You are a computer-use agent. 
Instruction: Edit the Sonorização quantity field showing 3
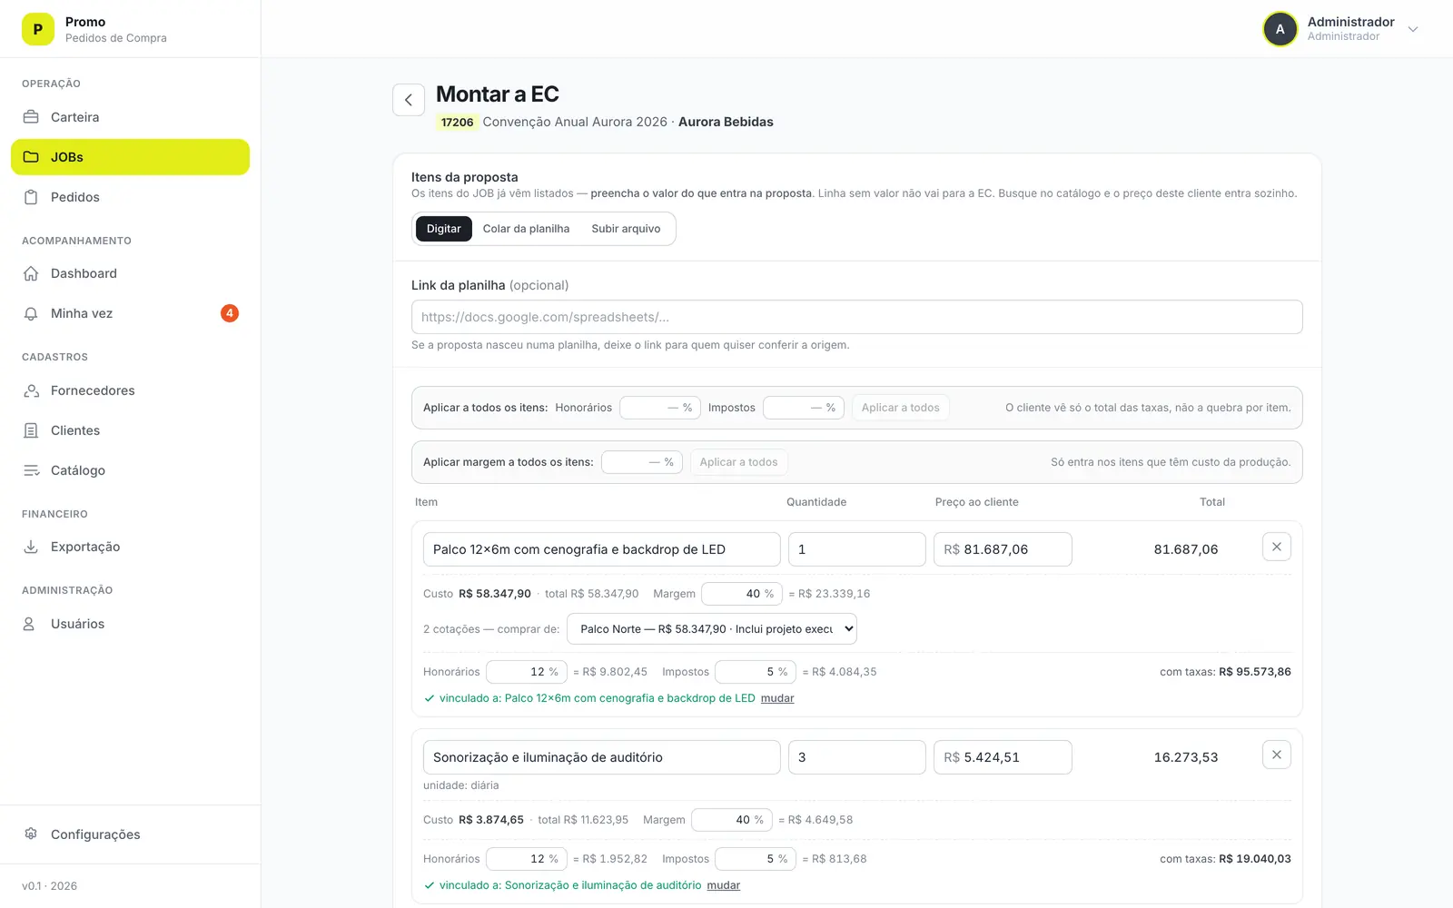tap(857, 757)
